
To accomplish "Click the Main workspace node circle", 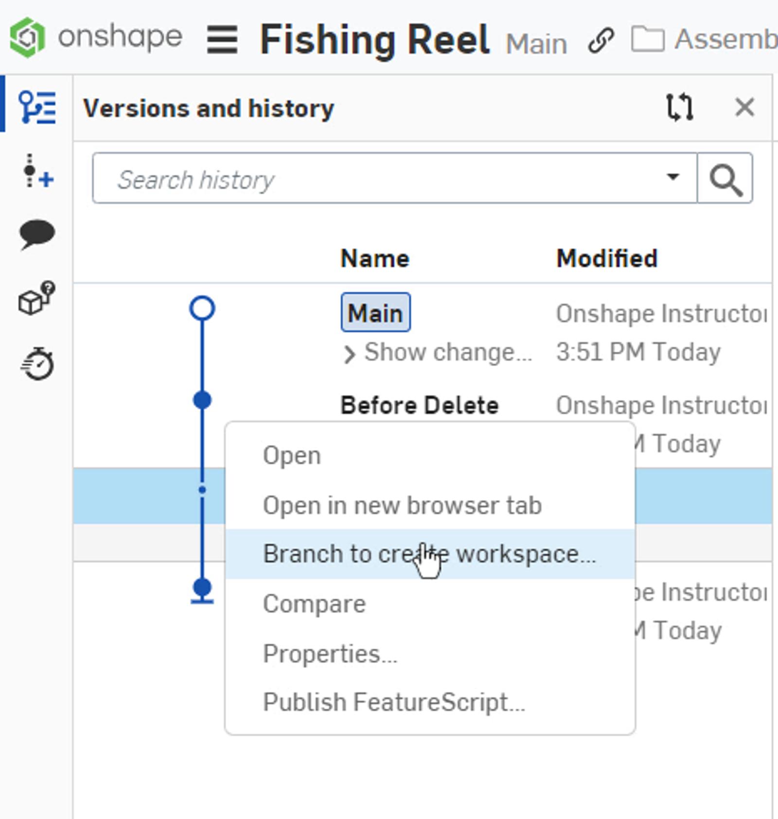I will (x=202, y=308).
